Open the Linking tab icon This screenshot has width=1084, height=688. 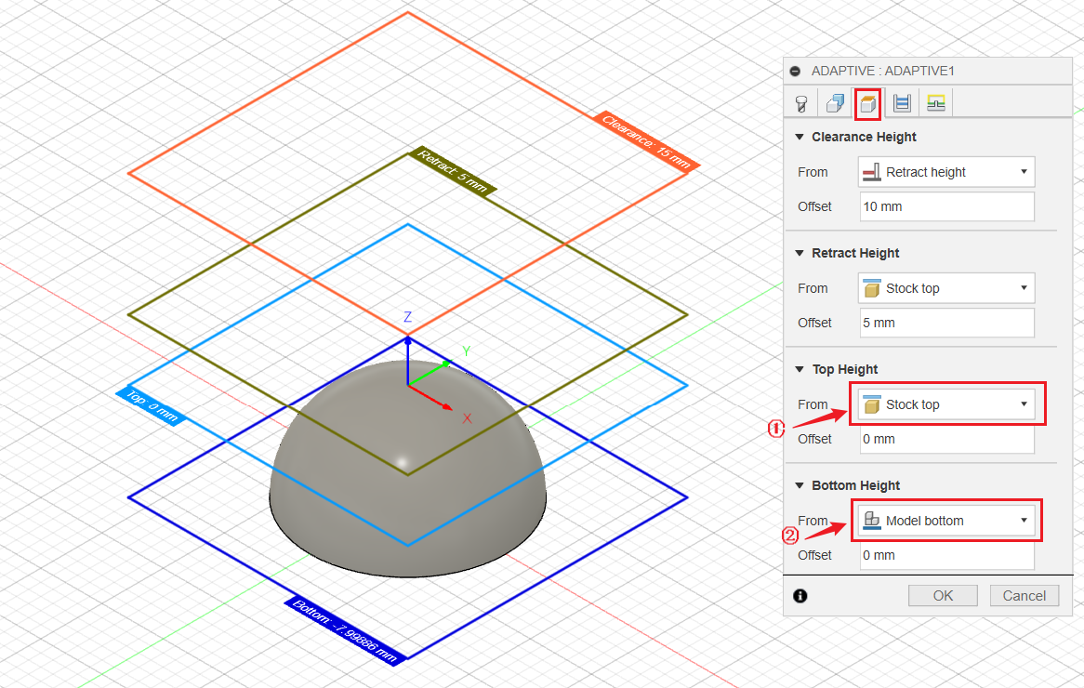935,102
